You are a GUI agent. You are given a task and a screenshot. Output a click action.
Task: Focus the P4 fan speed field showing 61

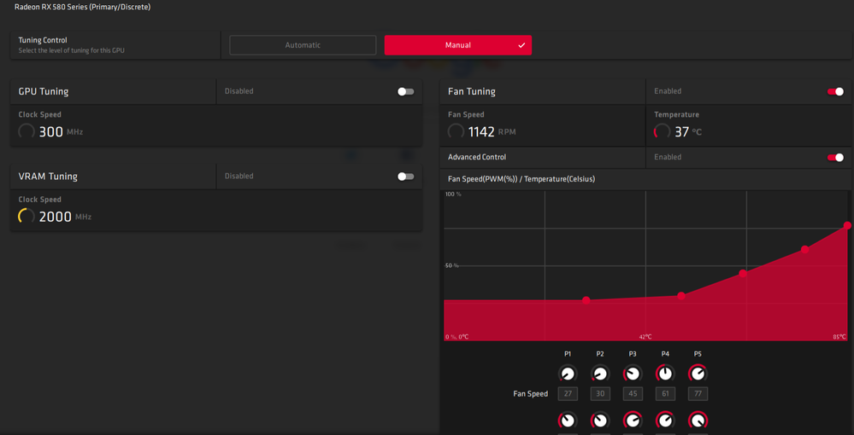pos(665,394)
